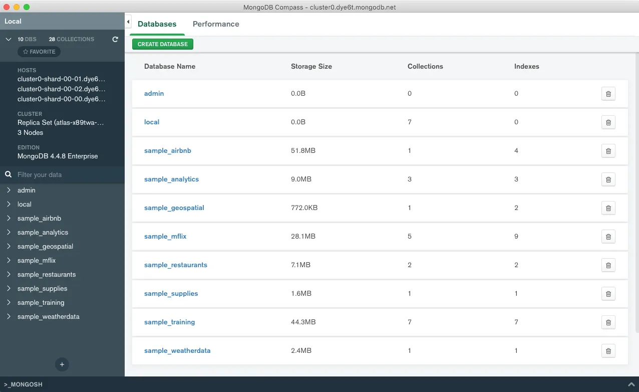
Task: Remove sample_restaurants with trash icon
Action: click(x=608, y=265)
